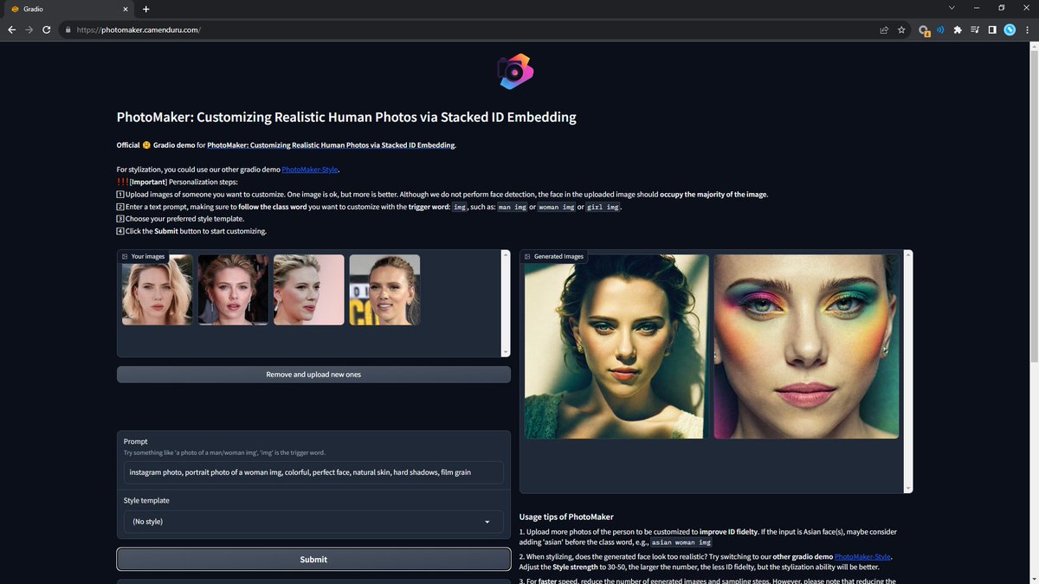Select second uploaded photo with earrings

point(233,290)
